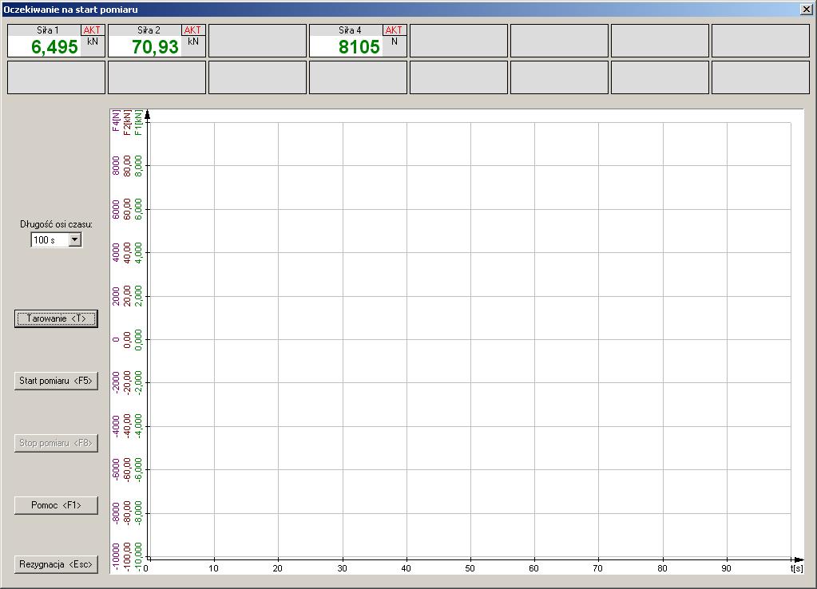Open the time axis length dropdown arrow

click(75, 239)
